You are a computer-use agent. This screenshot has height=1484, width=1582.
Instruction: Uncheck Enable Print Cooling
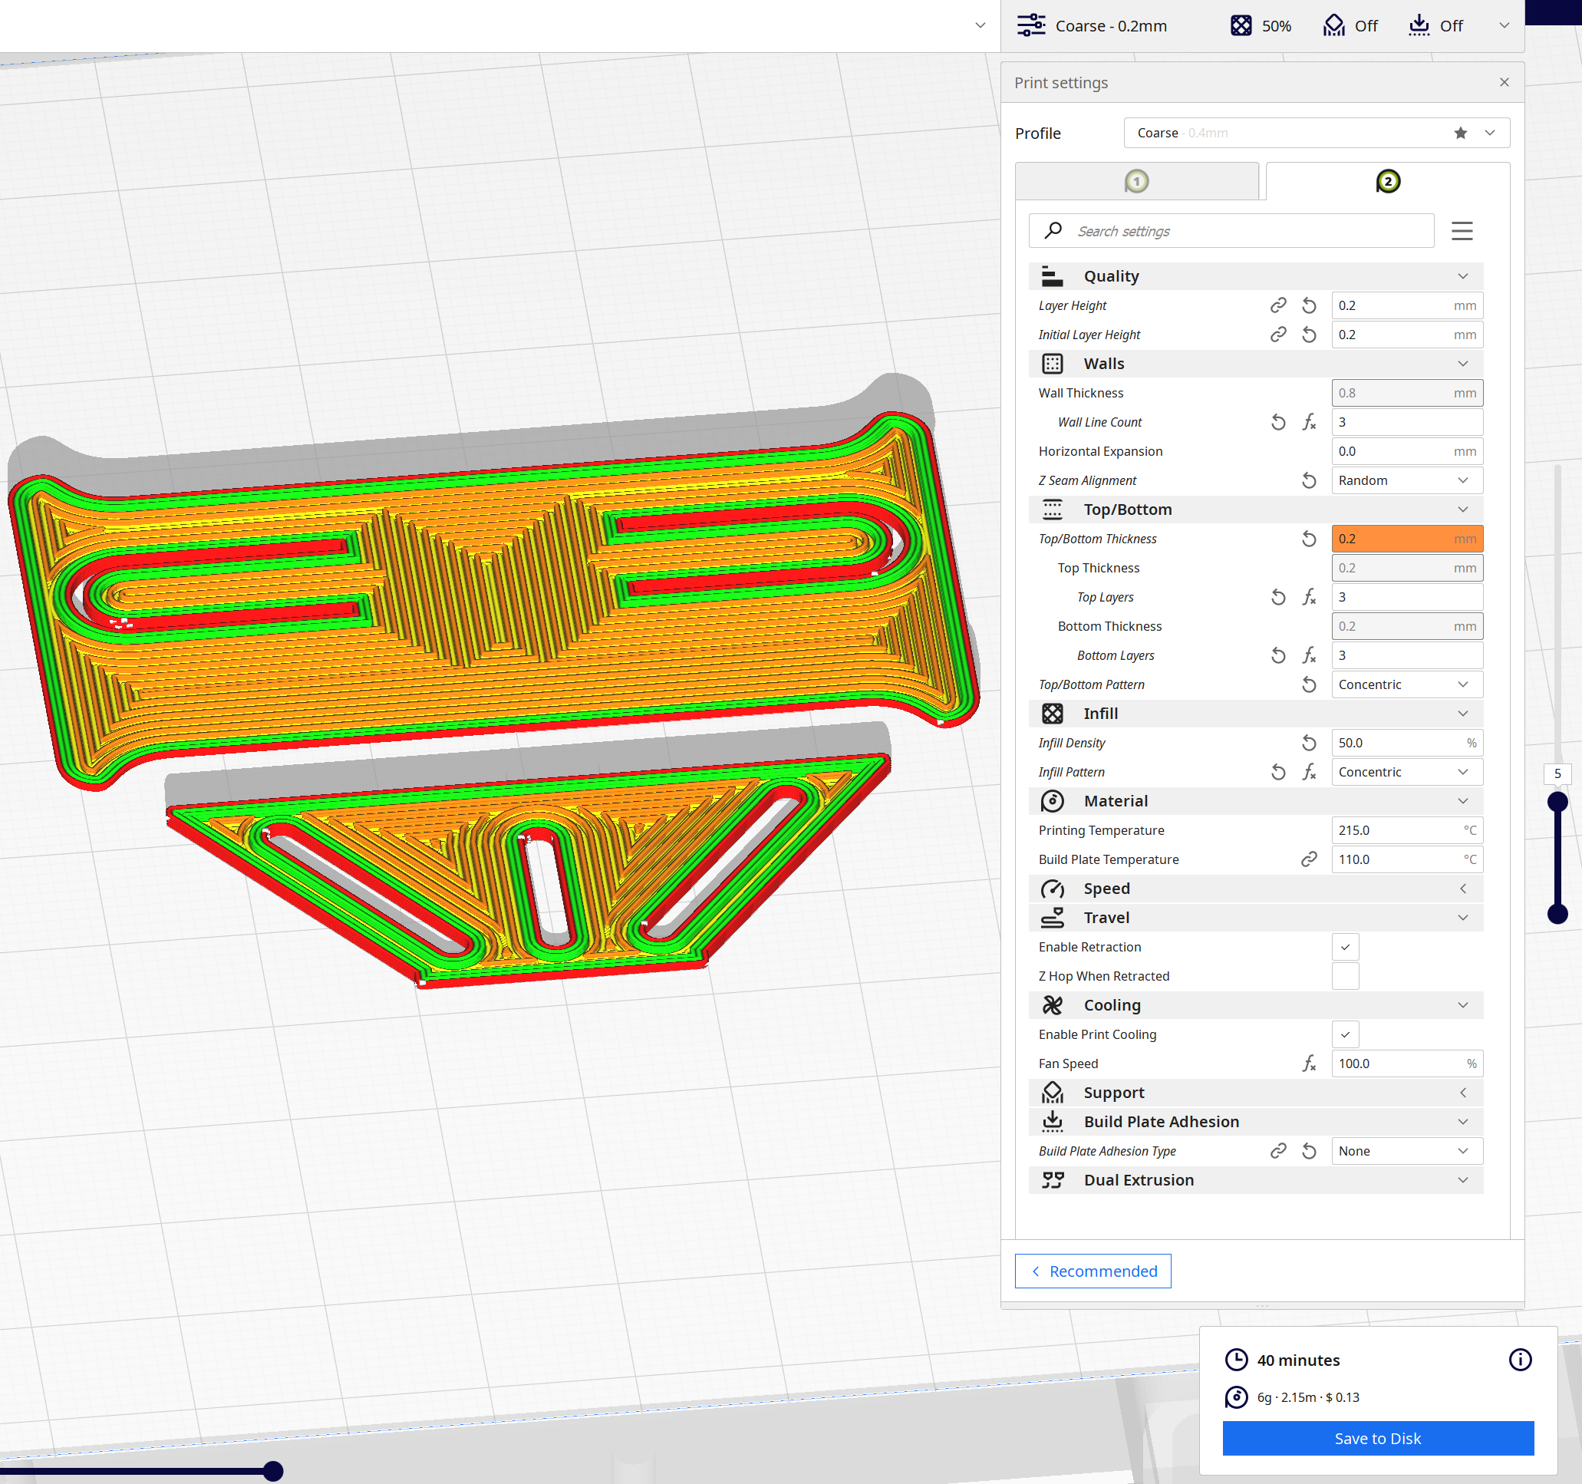pos(1344,1034)
